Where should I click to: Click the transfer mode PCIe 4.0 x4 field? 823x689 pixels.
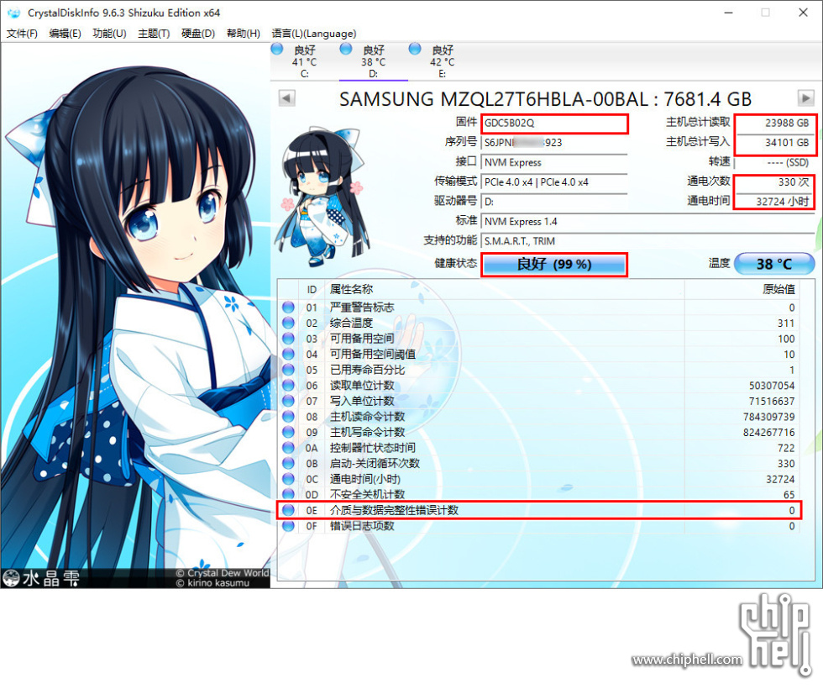point(554,182)
